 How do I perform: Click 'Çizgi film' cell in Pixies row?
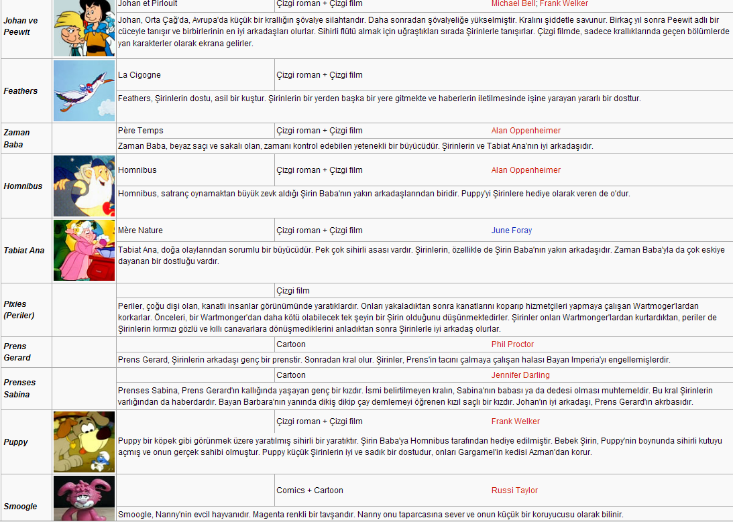click(292, 291)
